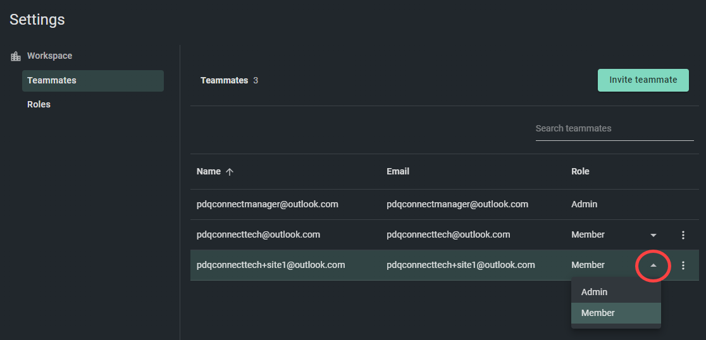Open the Teammates settings tab
Screen dimensions: 706x340
93,80
